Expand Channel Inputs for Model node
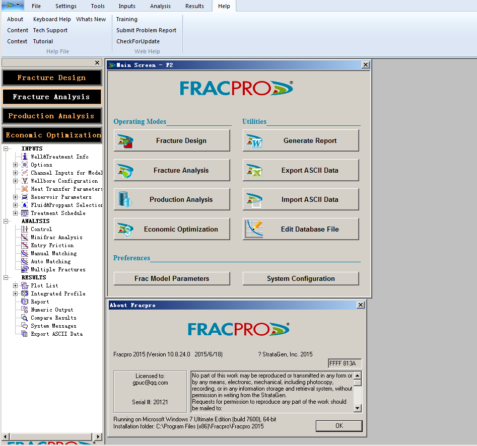The width and height of the screenshot is (477, 446). point(15,173)
